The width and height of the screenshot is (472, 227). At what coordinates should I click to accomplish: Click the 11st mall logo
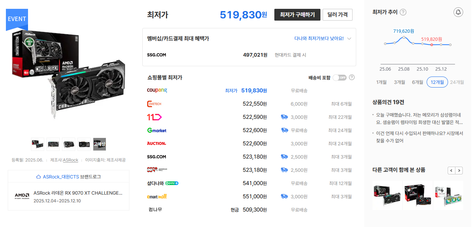tap(155, 117)
